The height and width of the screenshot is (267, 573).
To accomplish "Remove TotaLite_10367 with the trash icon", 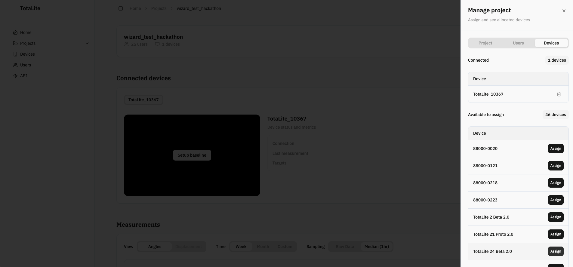I will pos(559,94).
